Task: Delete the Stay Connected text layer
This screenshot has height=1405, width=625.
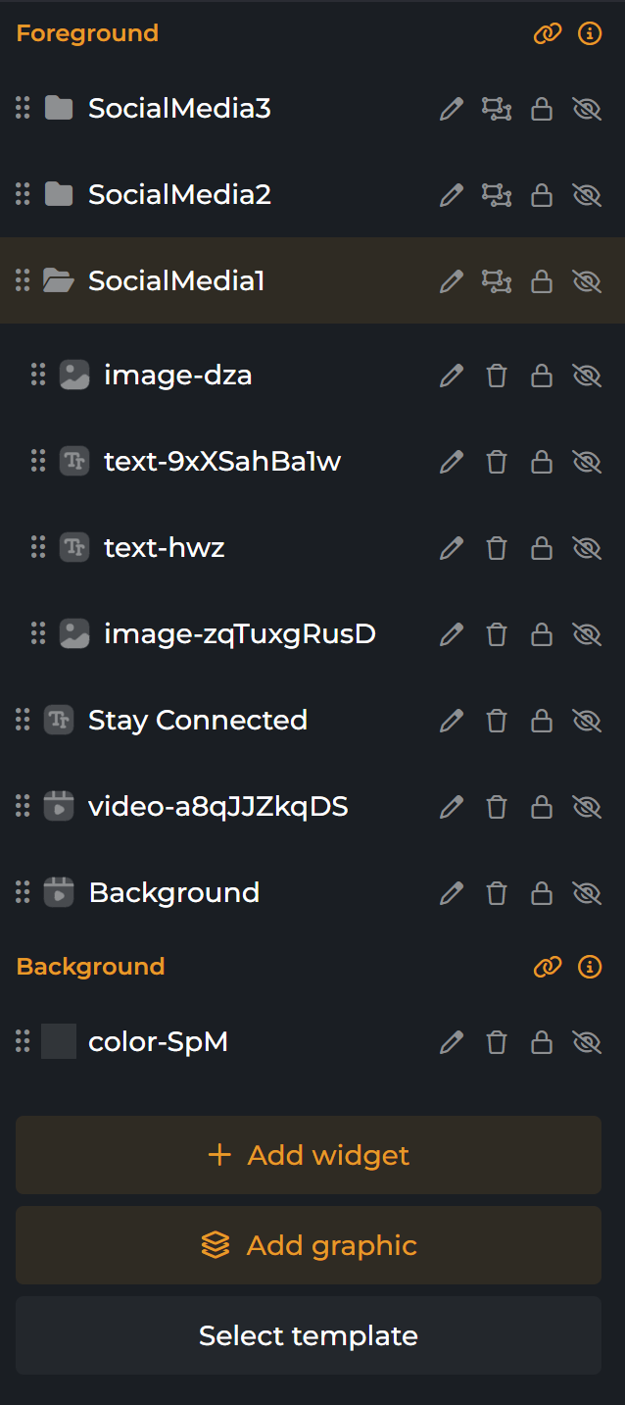Action: (497, 721)
